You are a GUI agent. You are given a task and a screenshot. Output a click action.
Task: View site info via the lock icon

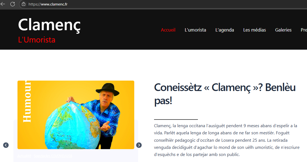[x=24, y=4]
